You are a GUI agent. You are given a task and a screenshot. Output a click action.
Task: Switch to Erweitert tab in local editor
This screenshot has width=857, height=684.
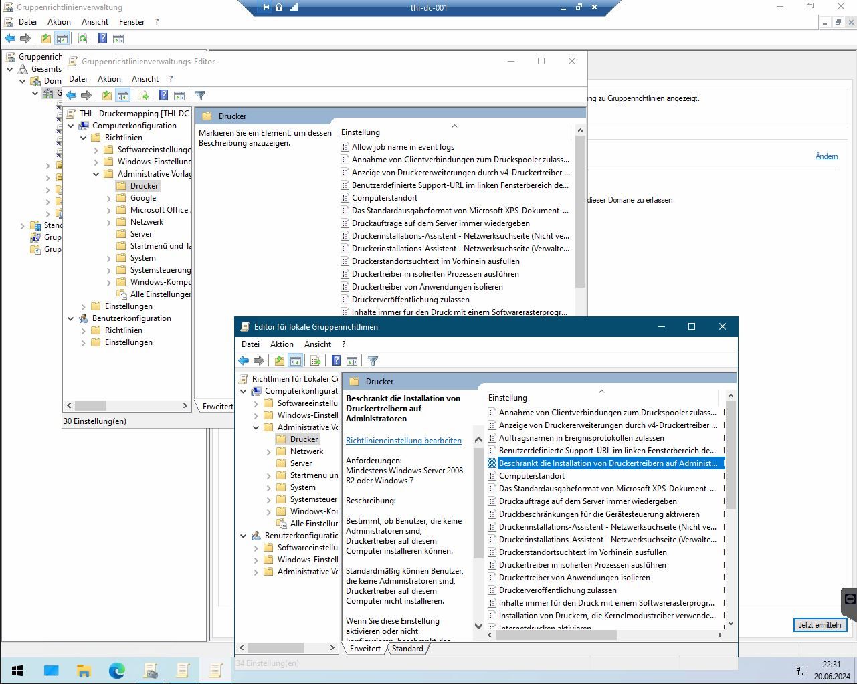(365, 649)
